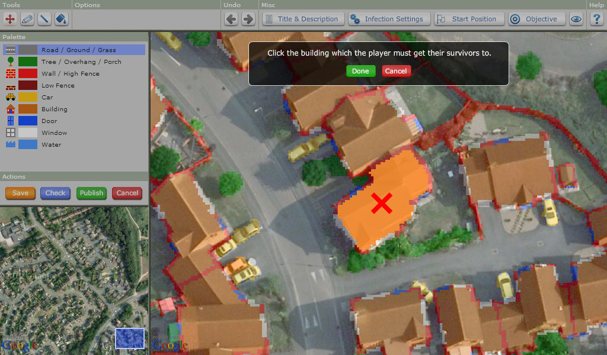Pick the green Tree color swatch
Viewport: 607px width, 355px height.
click(28, 62)
